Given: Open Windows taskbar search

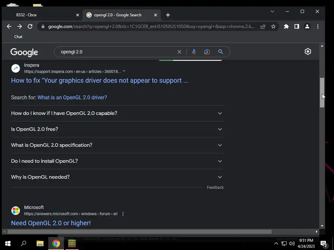Looking at the screenshot, I should pyautogui.click(x=23, y=243).
